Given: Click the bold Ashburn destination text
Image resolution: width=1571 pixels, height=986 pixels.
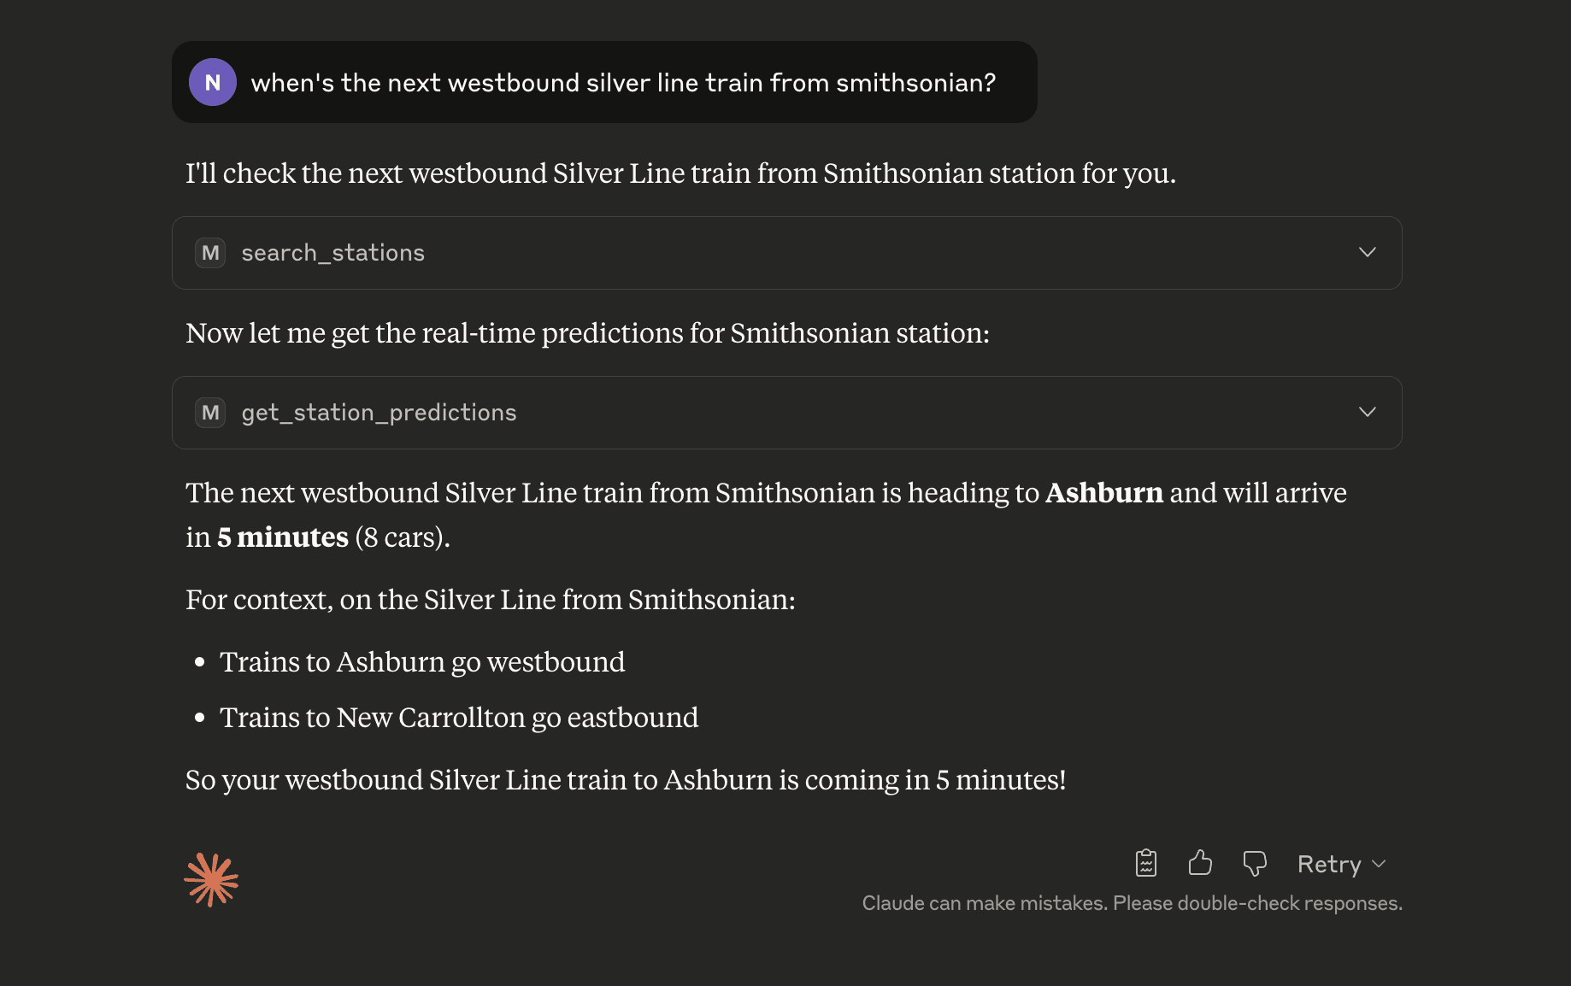Looking at the screenshot, I should click(x=1104, y=493).
